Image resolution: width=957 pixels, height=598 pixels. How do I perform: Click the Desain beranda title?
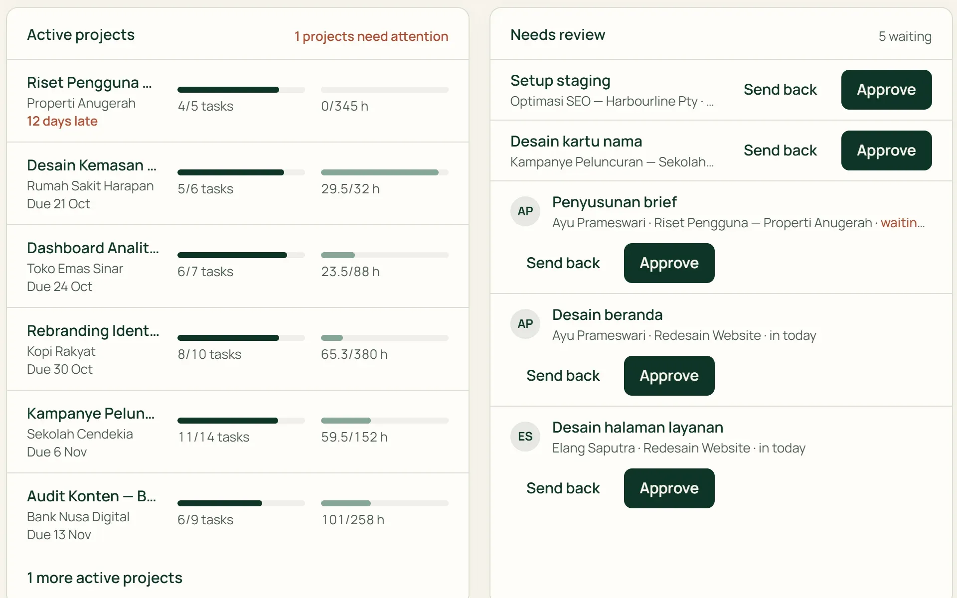point(607,315)
